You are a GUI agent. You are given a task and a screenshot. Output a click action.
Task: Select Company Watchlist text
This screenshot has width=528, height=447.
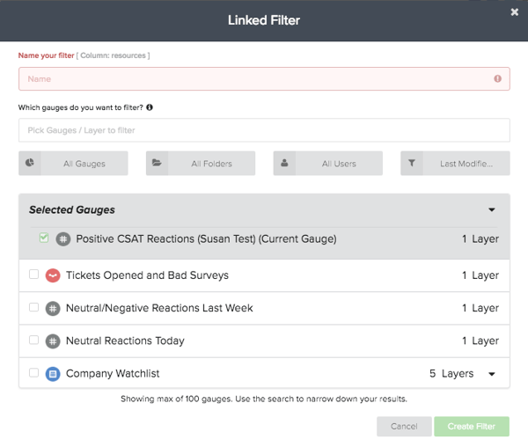113,374
